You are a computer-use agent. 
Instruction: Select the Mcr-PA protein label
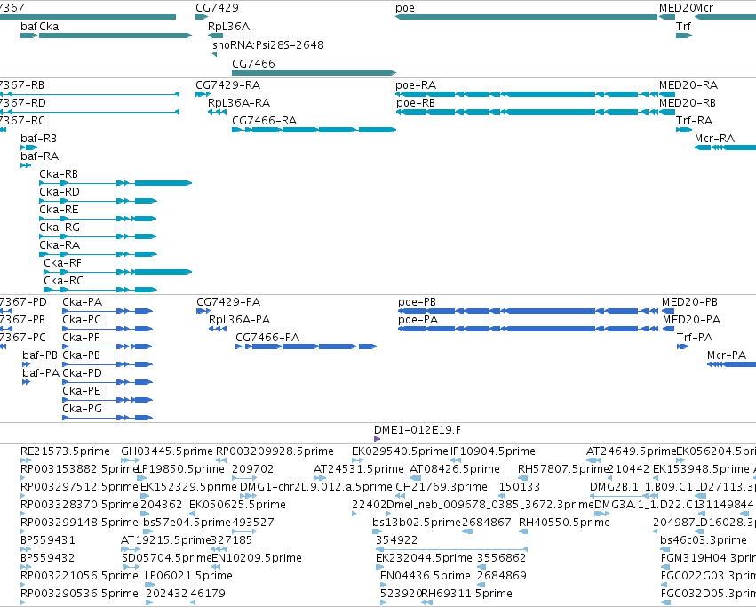[x=727, y=355]
